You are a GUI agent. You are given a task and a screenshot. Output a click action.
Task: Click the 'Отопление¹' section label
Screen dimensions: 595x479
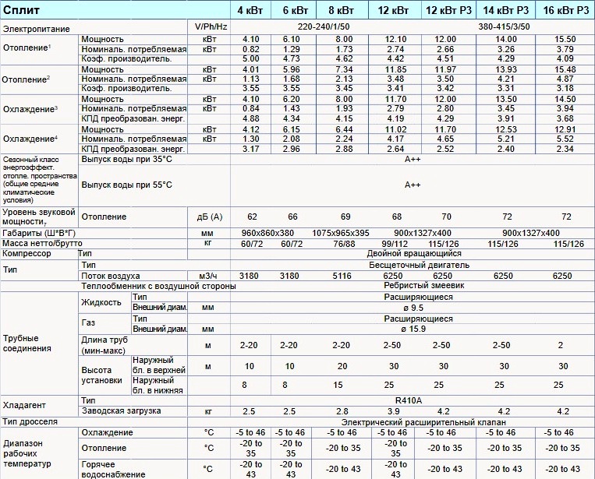click(x=27, y=48)
